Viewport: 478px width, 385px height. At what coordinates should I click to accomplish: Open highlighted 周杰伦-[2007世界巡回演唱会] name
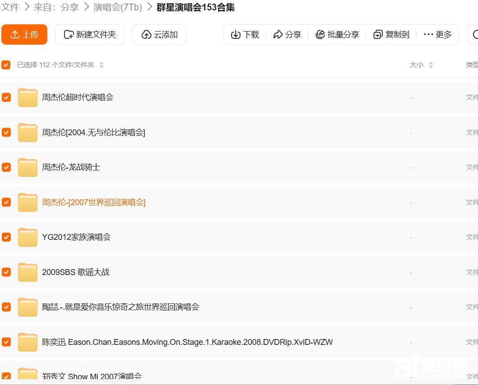[x=94, y=202]
